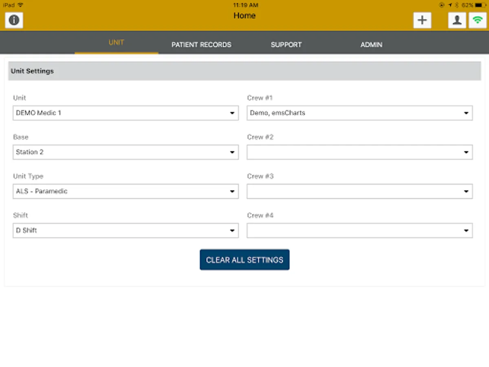
Task: Open the Shift dropdown showing D Shift
Action: tap(126, 230)
